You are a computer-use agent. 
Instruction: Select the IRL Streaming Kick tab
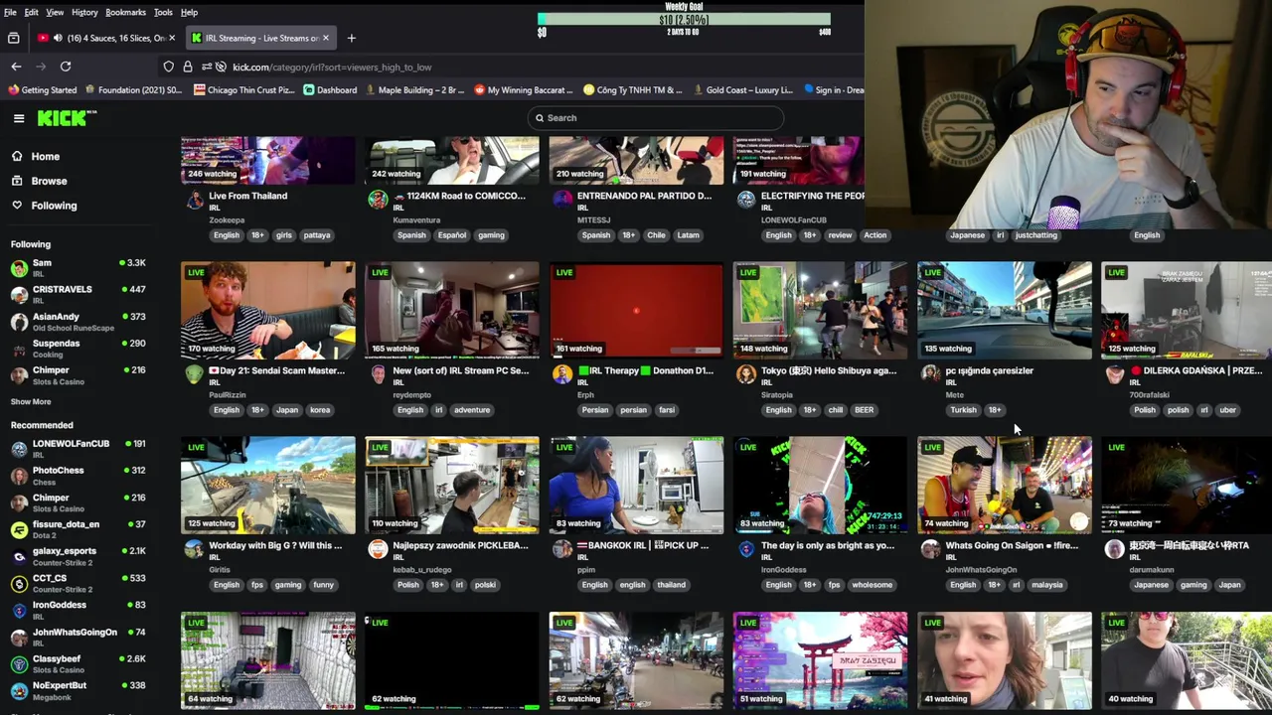tap(260, 38)
